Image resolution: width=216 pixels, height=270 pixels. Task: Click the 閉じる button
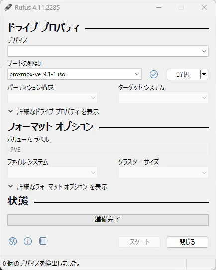pyautogui.click(x=187, y=242)
